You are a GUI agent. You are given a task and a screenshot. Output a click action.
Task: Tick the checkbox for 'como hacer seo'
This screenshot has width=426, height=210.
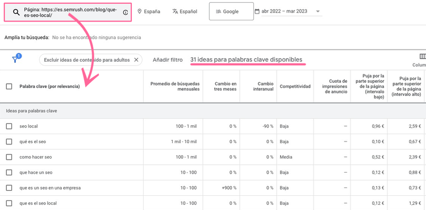[9, 157]
